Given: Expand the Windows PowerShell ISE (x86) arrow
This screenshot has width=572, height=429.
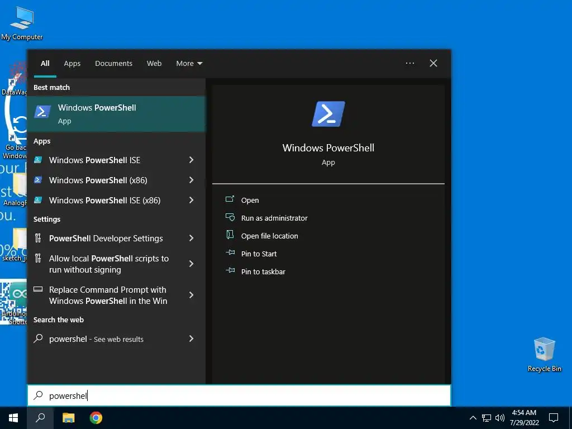Looking at the screenshot, I should (x=191, y=200).
